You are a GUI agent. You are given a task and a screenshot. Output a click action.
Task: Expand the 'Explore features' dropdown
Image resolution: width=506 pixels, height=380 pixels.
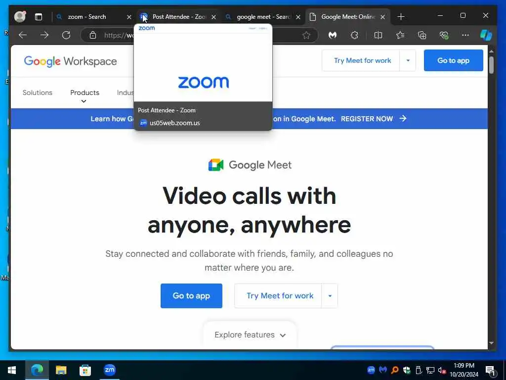250,335
